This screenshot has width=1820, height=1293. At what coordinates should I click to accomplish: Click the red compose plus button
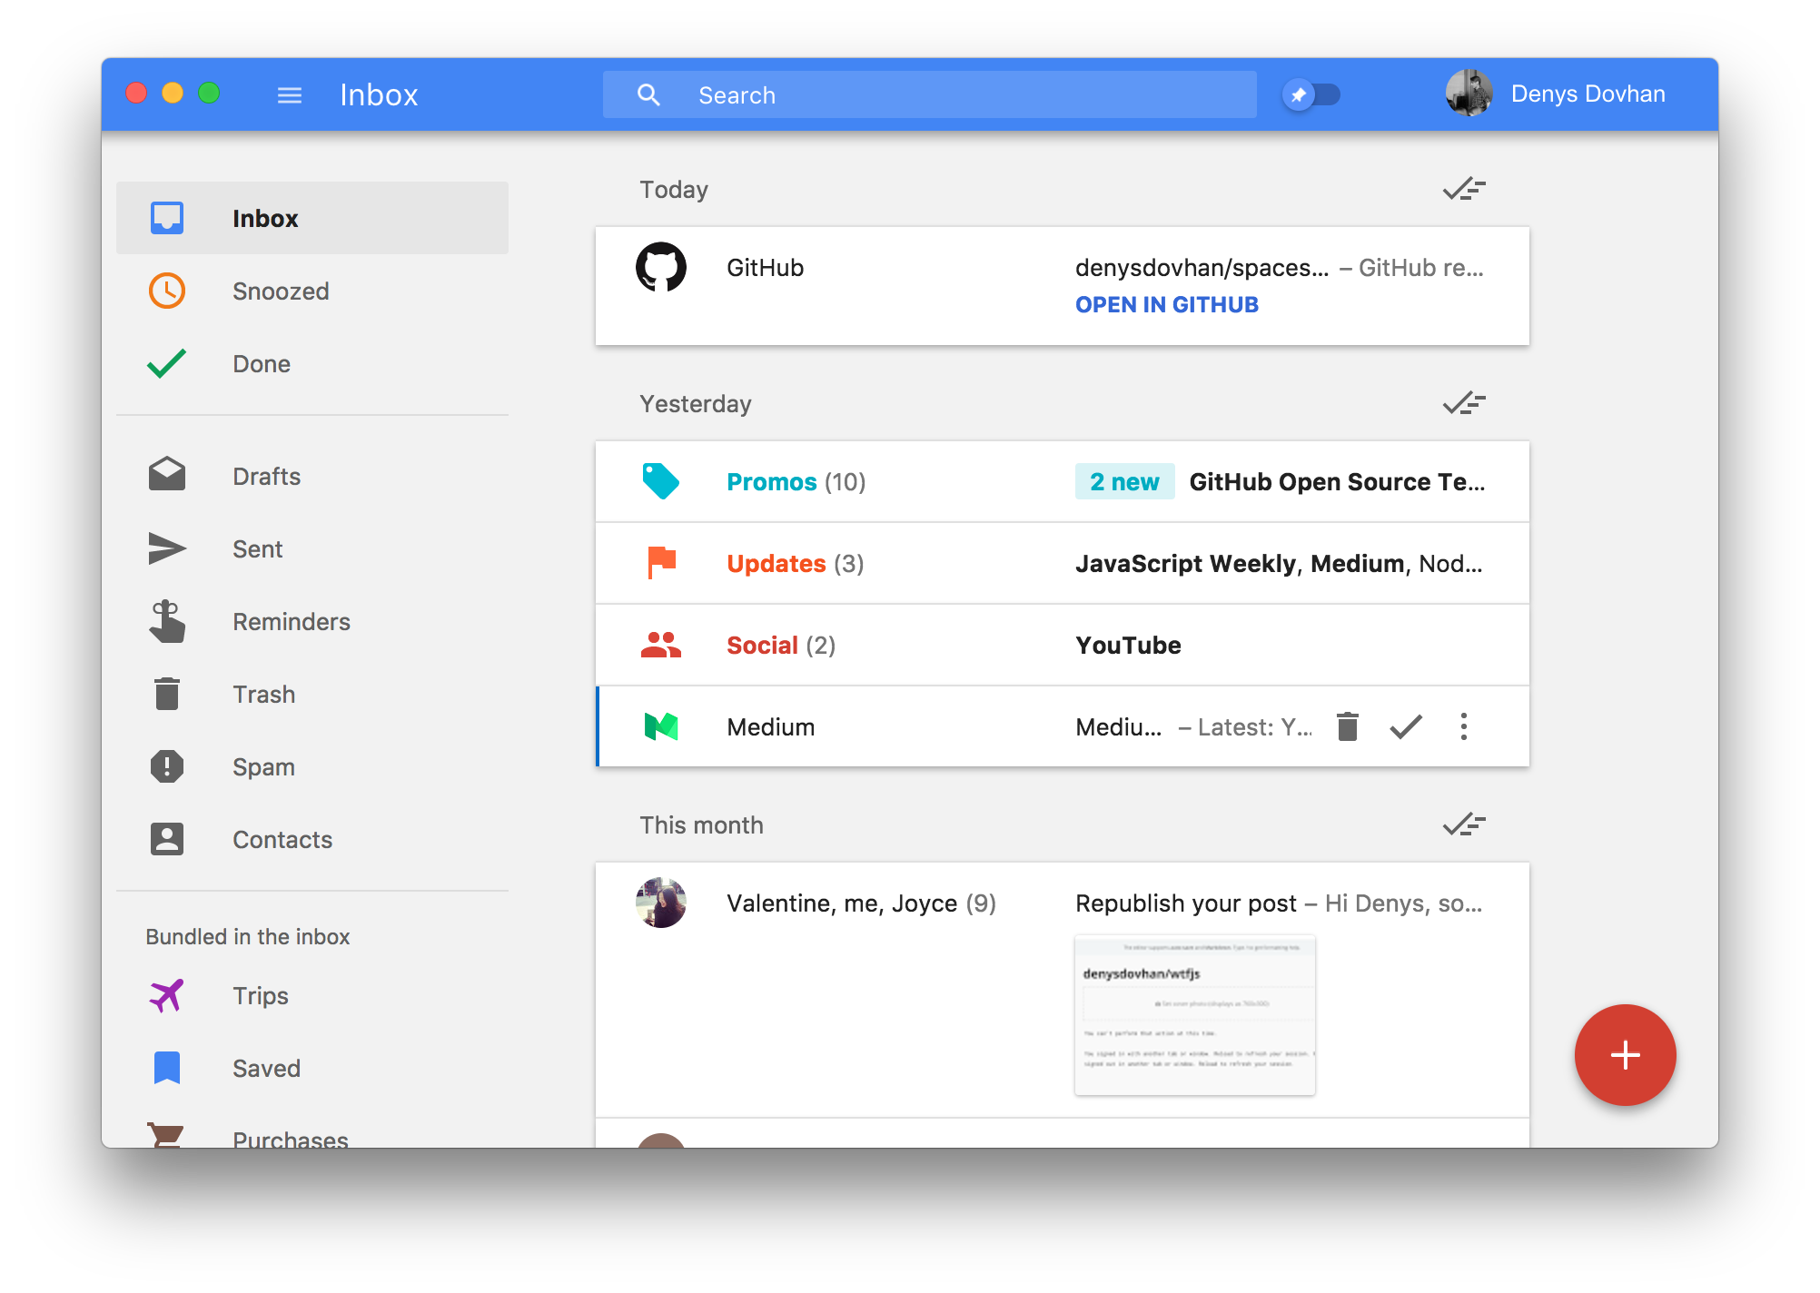point(1624,1054)
